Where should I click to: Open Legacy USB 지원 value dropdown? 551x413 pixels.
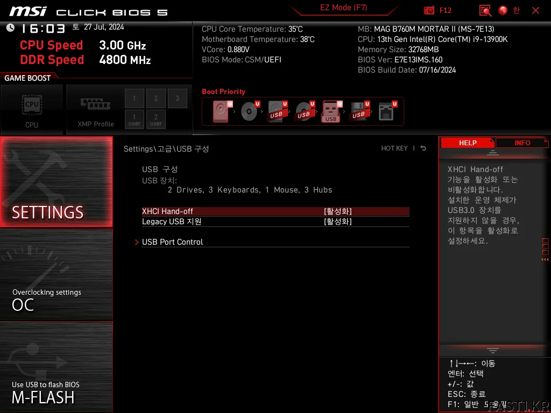338,222
